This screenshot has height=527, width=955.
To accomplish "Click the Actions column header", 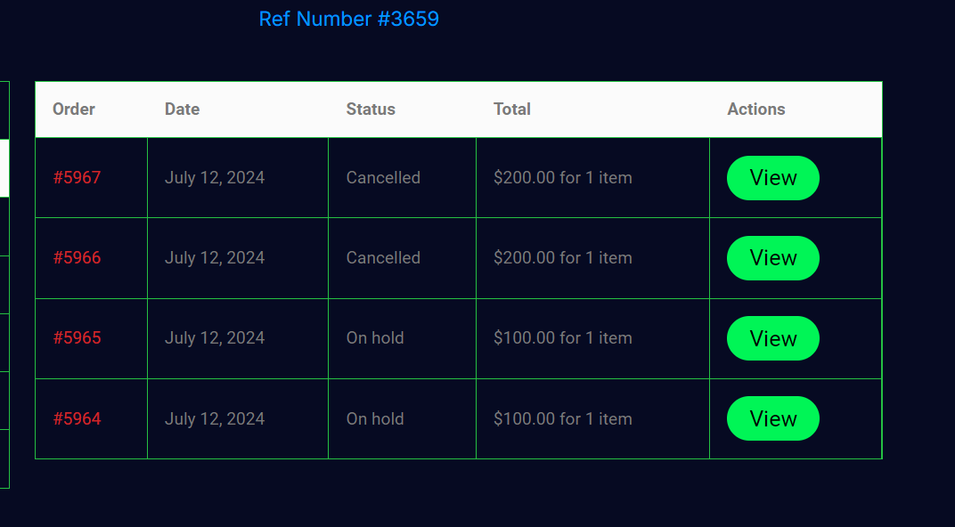I will [756, 109].
